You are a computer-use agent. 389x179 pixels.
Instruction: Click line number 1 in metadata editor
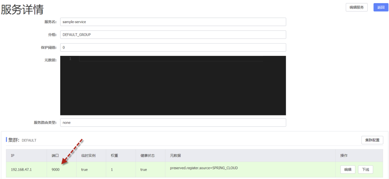[x=70, y=59]
